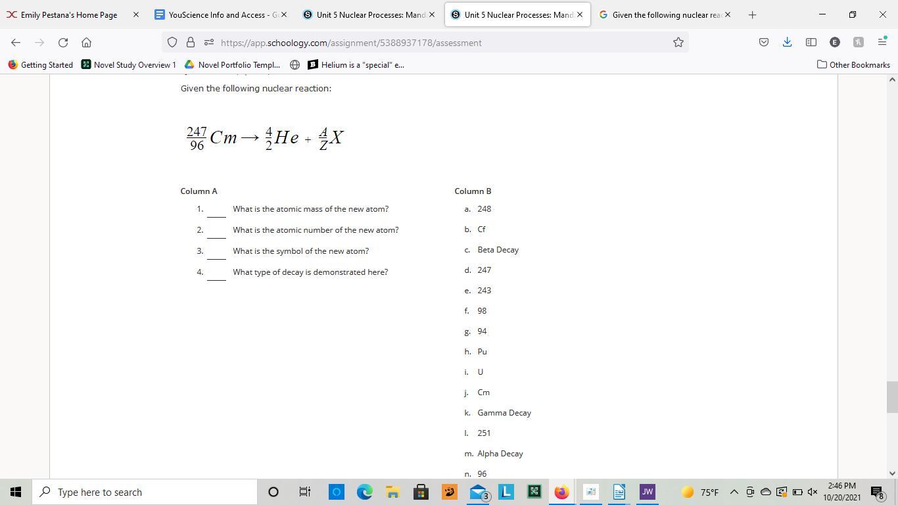Open Microsoft Store from taskbar
The width and height of the screenshot is (898, 505).
pyautogui.click(x=421, y=492)
